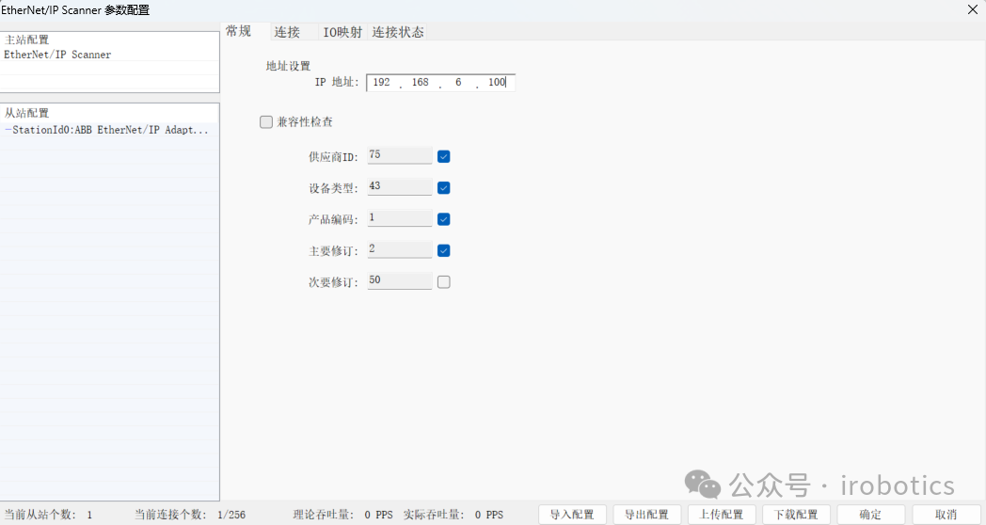This screenshot has height=525, width=986.
Task: Switch to the 连接状态 tab
Action: [x=398, y=32]
